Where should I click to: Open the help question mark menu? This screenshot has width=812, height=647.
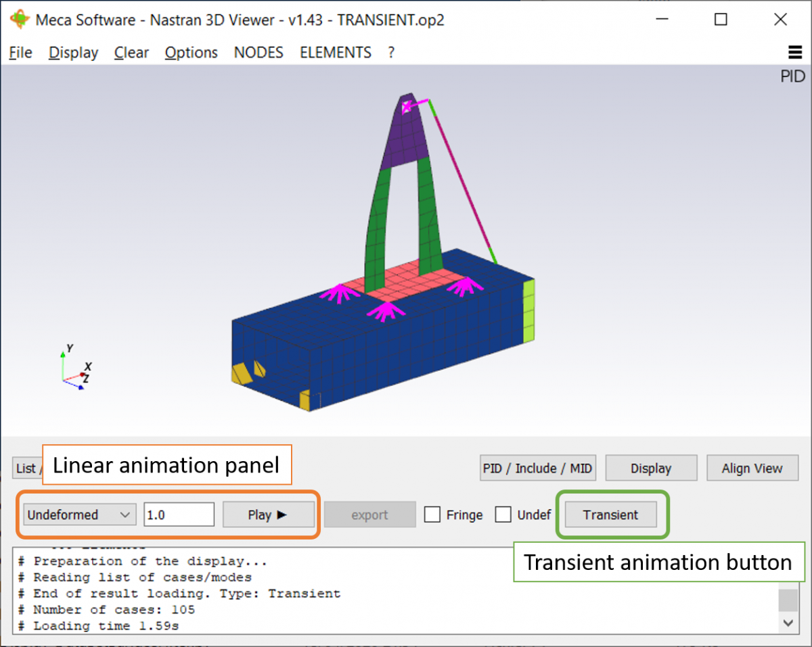[391, 52]
